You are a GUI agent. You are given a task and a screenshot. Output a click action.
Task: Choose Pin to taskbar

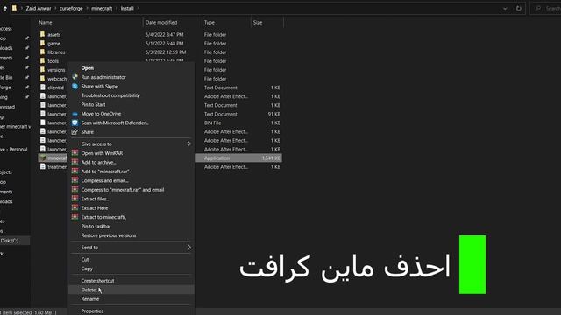(x=96, y=227)
